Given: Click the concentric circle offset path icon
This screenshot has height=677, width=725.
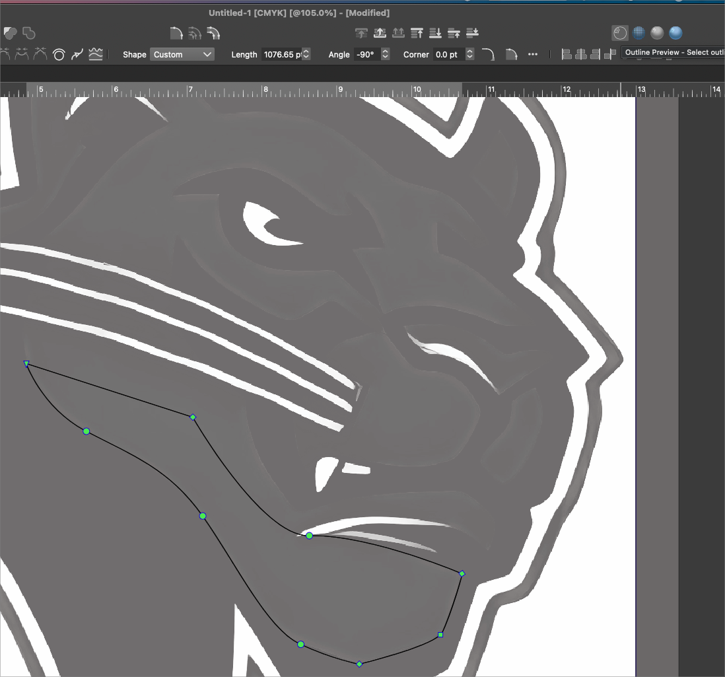Looking at the screenshot, I should (x=59, y=55).
